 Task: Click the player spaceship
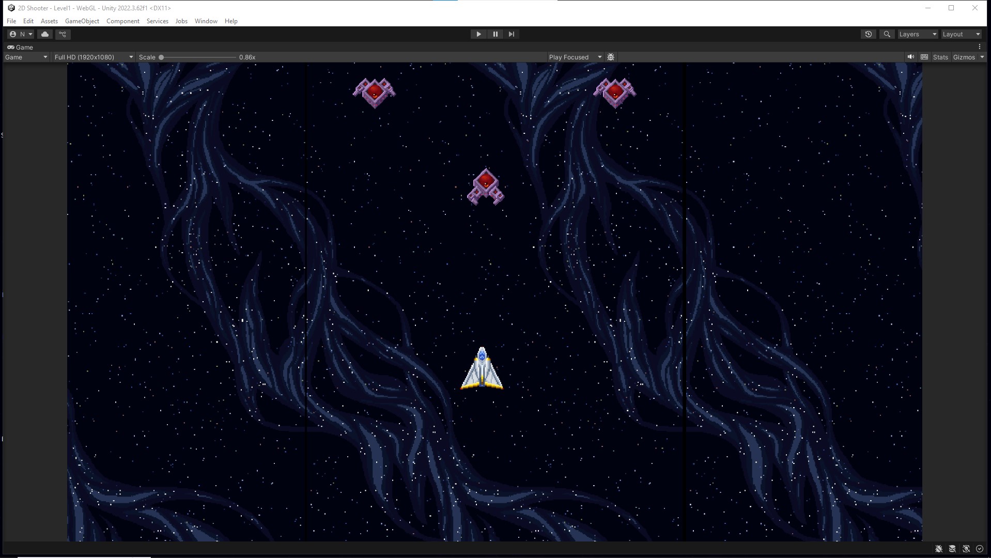[482, 368]
